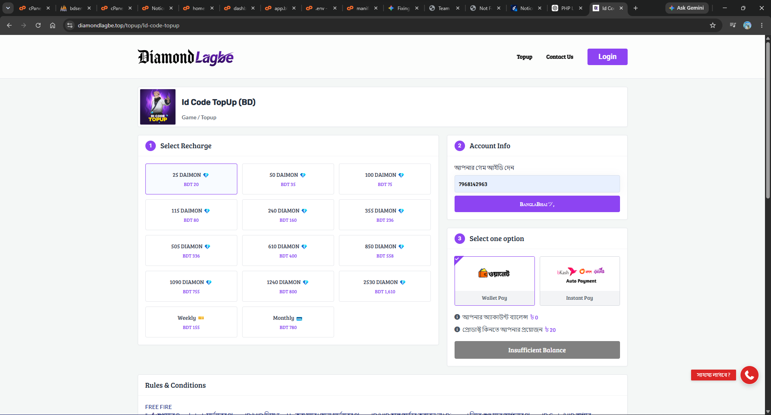This screenshot has width=771, height=415.
Task: Open a new browser tab
Action: coord(636,8)
